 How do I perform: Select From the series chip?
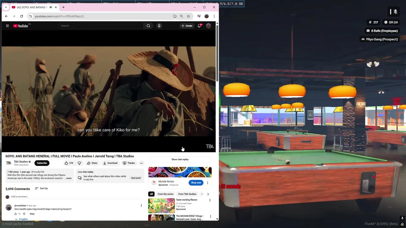[x=166, y=194]
